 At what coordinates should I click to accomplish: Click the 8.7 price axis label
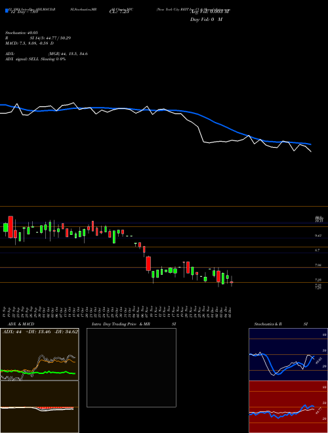(318, 250)
